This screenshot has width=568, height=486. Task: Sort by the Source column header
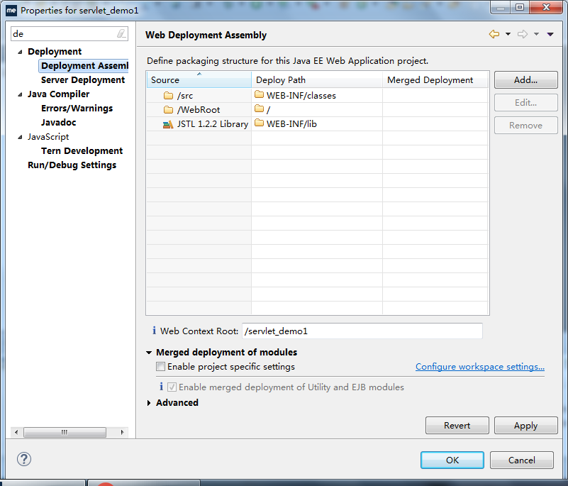199,79
